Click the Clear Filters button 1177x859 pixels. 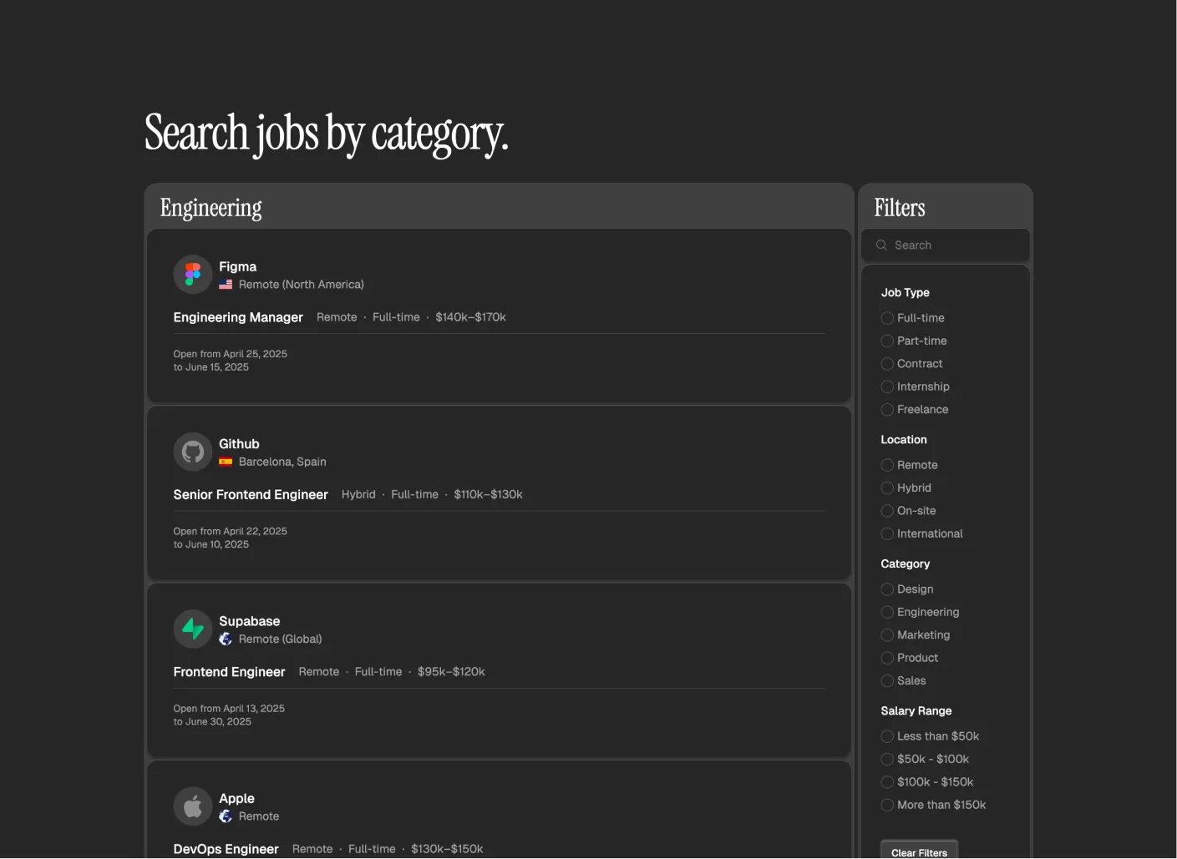tap(919, 851)
